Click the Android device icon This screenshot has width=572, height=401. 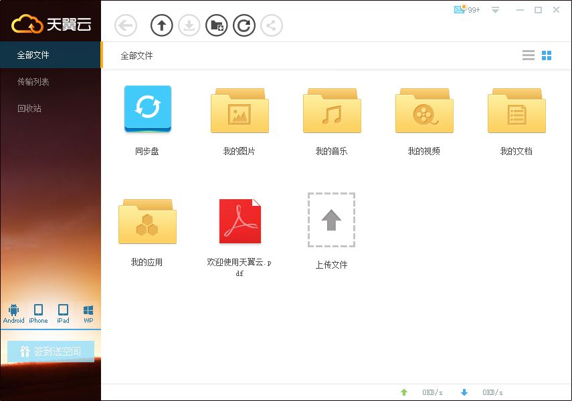[x=14, y=314]
